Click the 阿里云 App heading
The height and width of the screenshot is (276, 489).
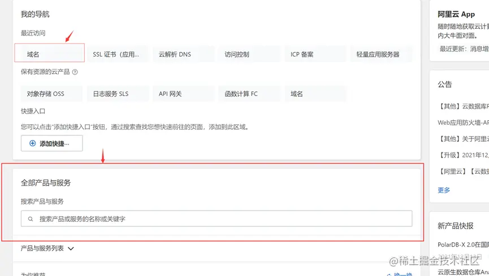[x=456, y=14]
